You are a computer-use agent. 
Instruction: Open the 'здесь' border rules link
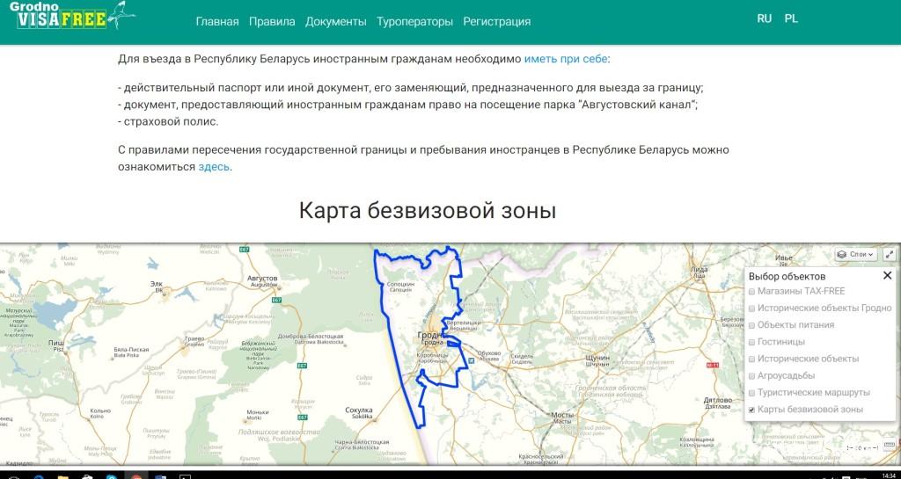click(x=214, y=167)
